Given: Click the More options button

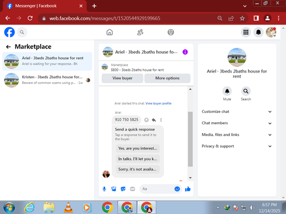Looking at the screenshot, I should tap(168, 78).
